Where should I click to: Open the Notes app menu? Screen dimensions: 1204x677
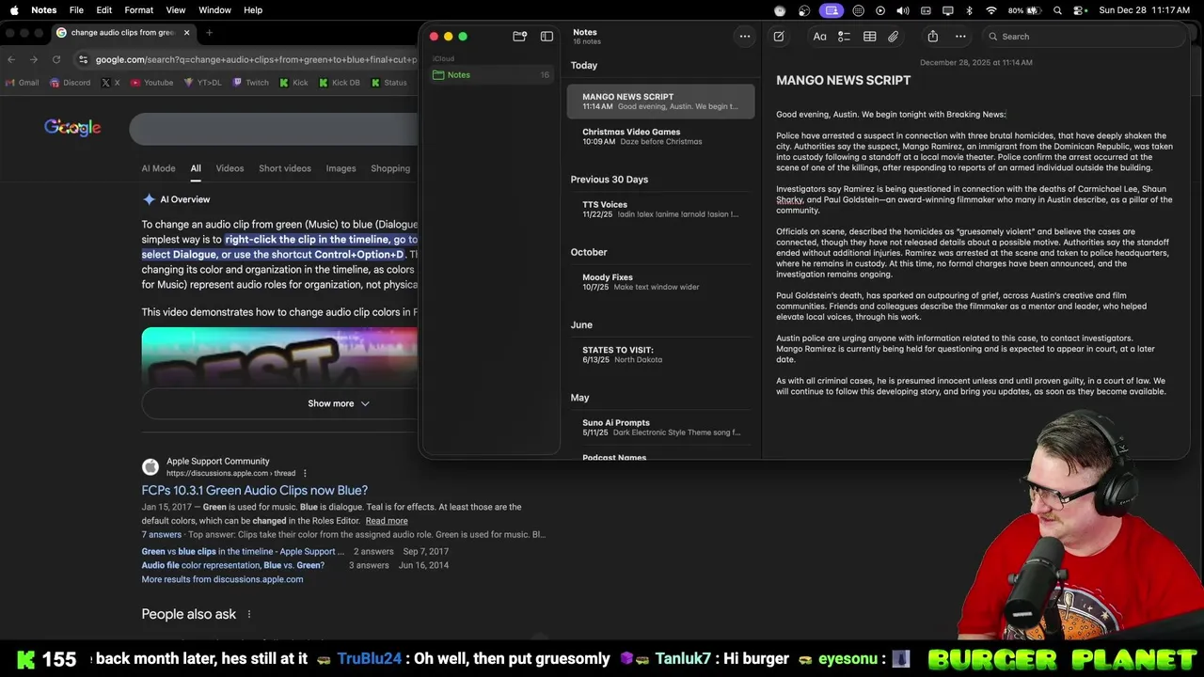[x=43, y=10]
